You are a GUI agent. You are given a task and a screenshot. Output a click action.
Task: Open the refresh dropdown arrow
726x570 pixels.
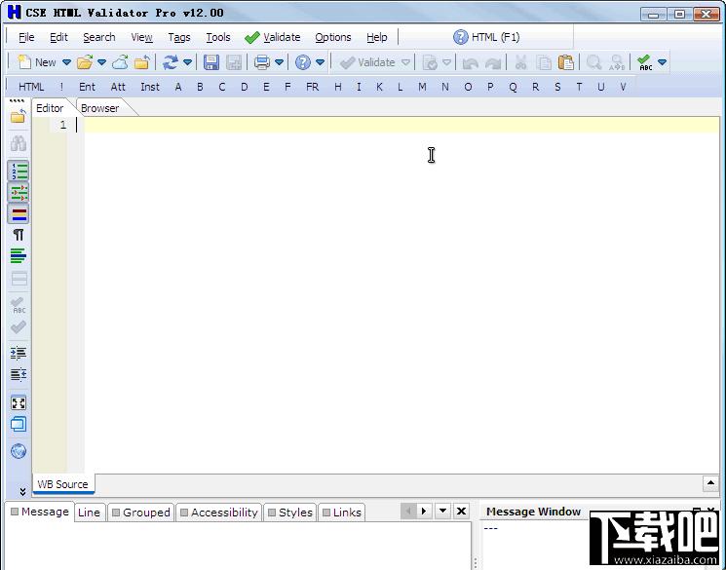pos(187,62)
